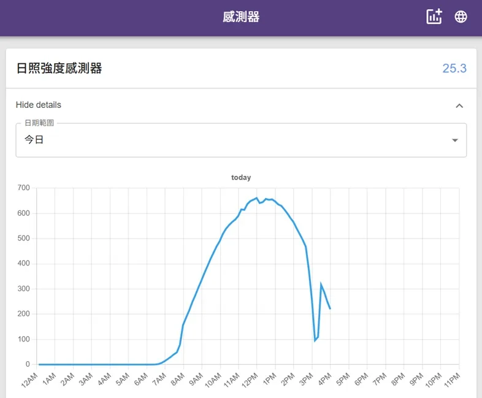Click the add chart icon in header
This screenshot has width=482, height=398.
click(x=434, y=17)
